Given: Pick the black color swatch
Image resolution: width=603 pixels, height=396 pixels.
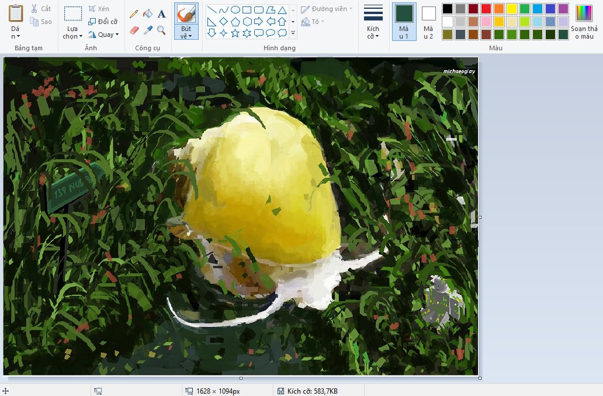Looking at the screenshot, I should [447, 8].
